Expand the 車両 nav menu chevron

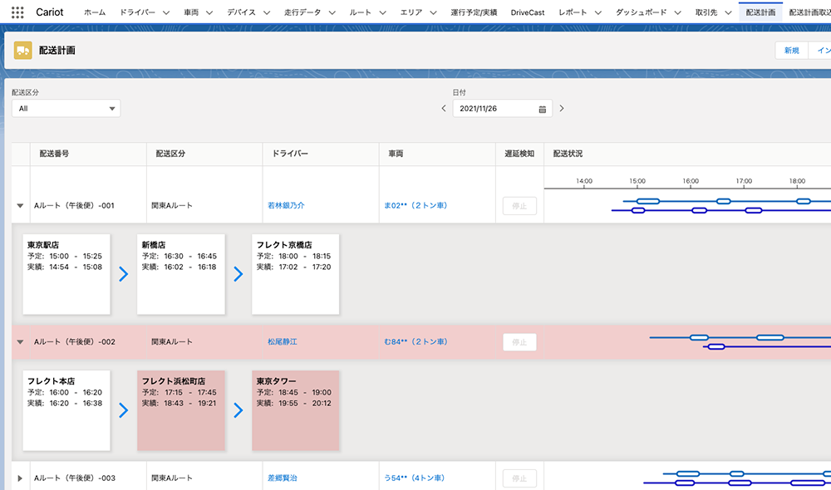209,12
